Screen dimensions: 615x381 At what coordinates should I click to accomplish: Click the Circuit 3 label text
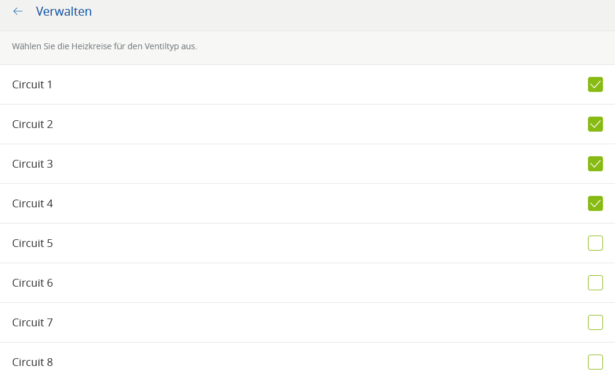(32, 164)
